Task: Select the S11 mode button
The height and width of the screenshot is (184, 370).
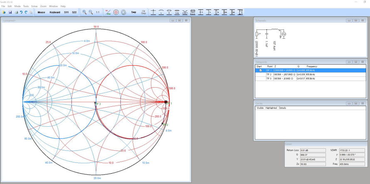Action: click(66, 12)
